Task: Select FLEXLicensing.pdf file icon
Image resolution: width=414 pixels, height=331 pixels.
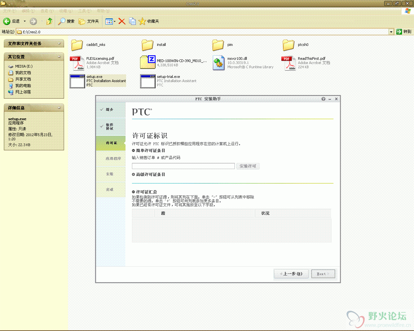Action: [77, 63]
